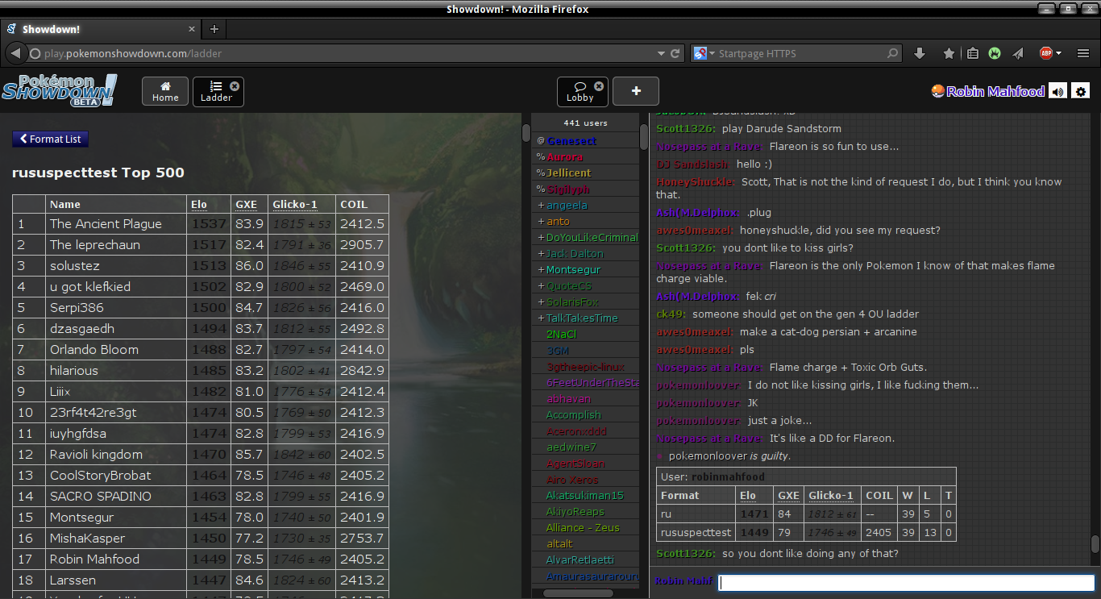Viewport: 1101px width, 599px height.
Task: Click the chat message input field
Action: point(906,582)
